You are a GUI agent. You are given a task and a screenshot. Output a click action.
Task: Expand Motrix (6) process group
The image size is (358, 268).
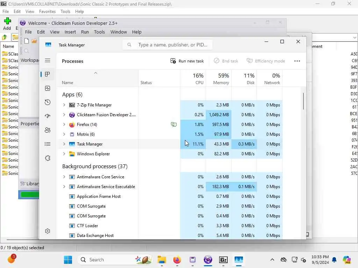64,134
